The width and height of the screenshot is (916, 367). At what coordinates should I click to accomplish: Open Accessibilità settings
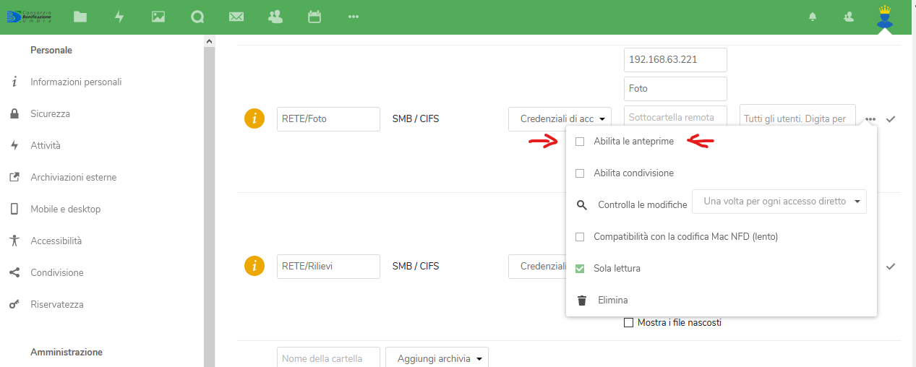[x=56, y=241]
